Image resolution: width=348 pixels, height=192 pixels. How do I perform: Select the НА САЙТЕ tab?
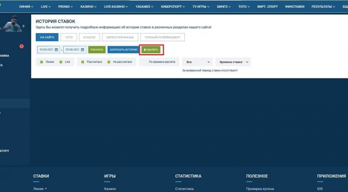click(x=47, y=37)
